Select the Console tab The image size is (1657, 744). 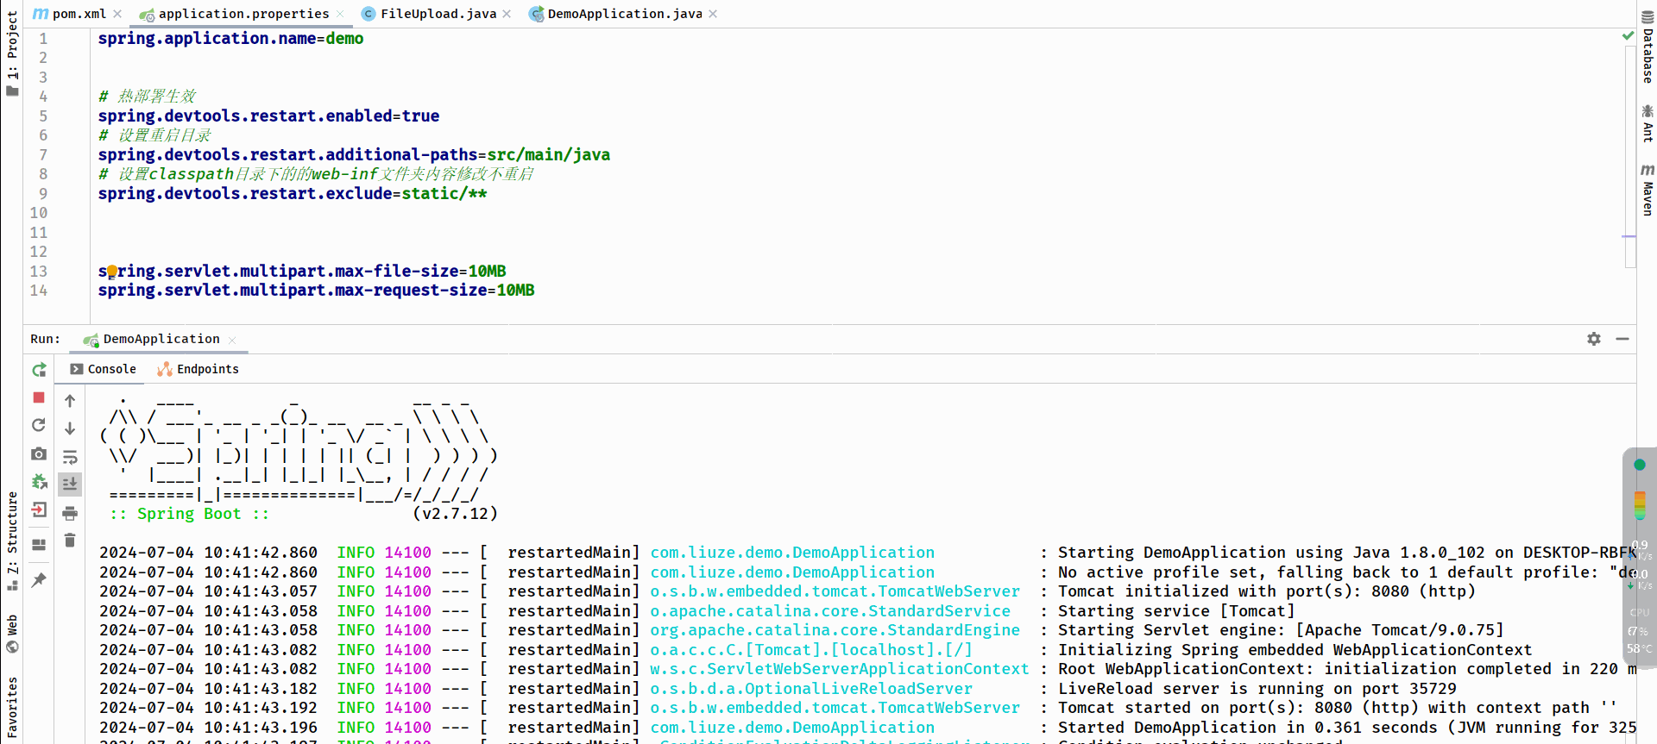click(103, 369)
